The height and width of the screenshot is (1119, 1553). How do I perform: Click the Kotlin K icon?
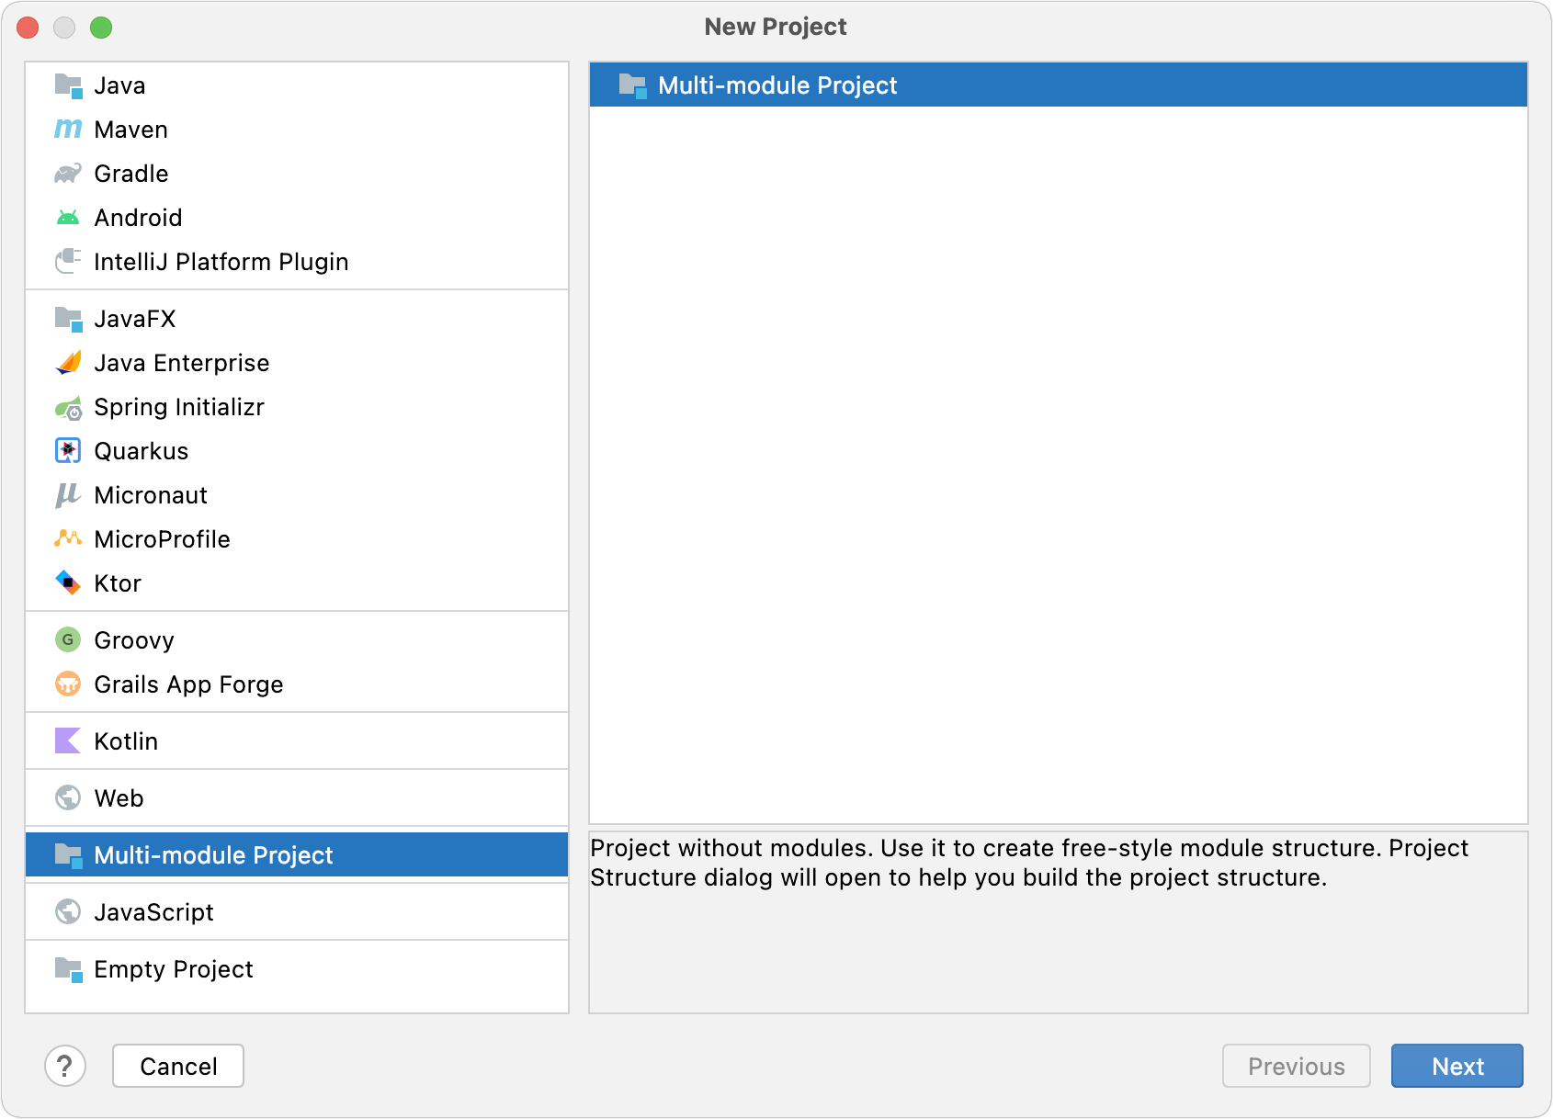pos(68,741)
